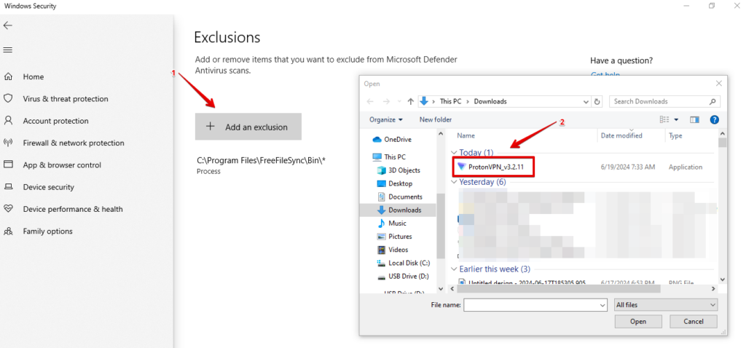Open the hamburger navigation menu

point(8,50)
